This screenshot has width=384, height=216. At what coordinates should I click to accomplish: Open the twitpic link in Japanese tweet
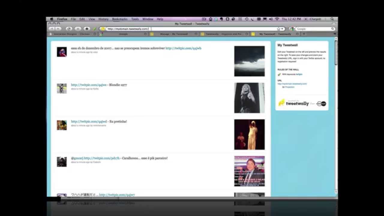pyautogui.click(x=117, y=195)
